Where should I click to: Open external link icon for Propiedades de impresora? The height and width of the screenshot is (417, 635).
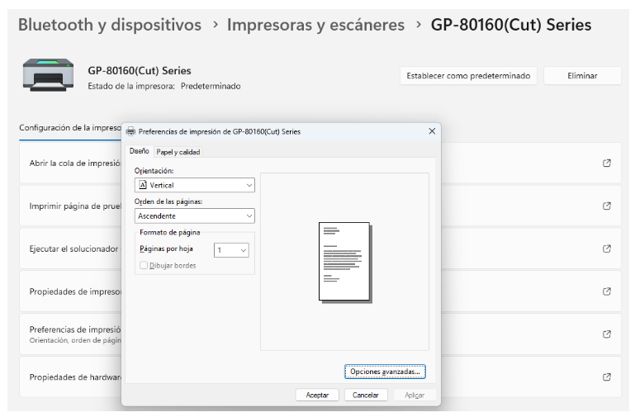pyautogui.click(x=606, y=291)
